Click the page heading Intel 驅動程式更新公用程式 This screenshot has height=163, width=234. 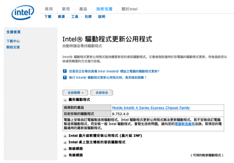click(107, 39)
